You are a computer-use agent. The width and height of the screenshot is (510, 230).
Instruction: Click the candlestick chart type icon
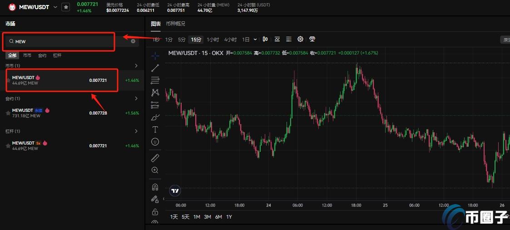pos(265,40)
